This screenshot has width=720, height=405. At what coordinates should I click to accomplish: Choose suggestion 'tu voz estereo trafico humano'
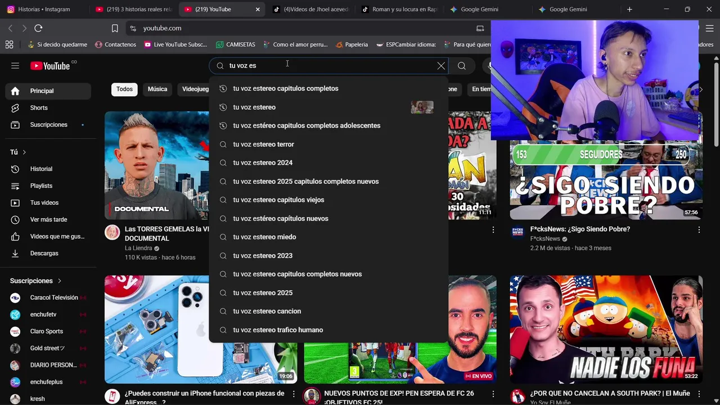(328, 330)
